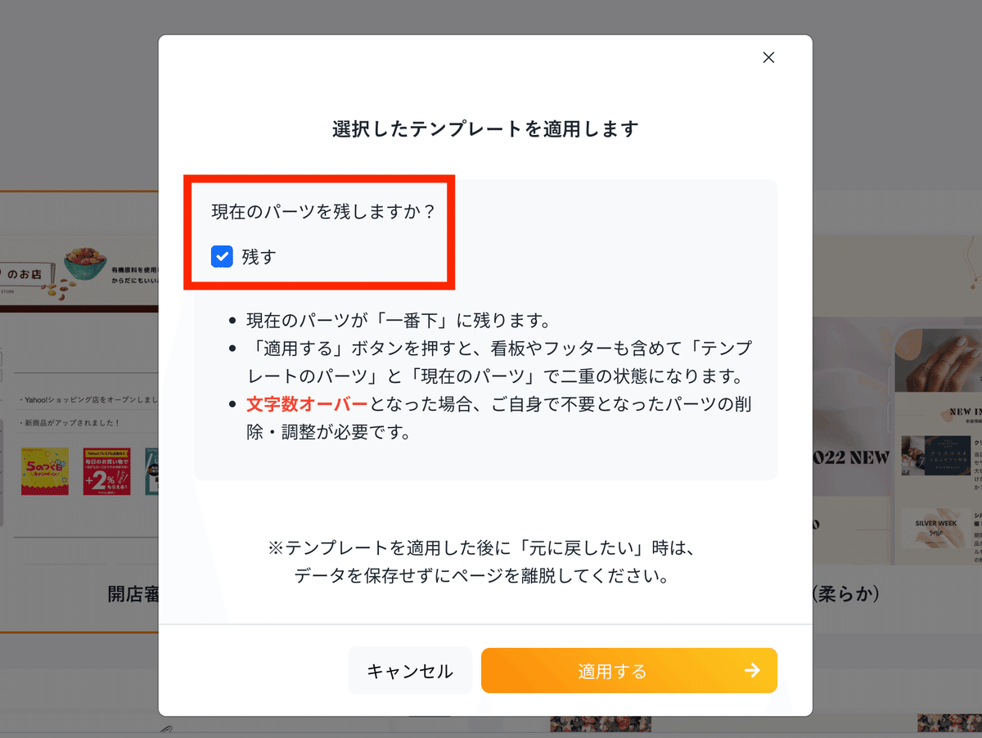This screenshot has height=738, width=982.
Task: Click the Yahoo!ショッピング店をオープン news line
Action: (x=88, y=400)
